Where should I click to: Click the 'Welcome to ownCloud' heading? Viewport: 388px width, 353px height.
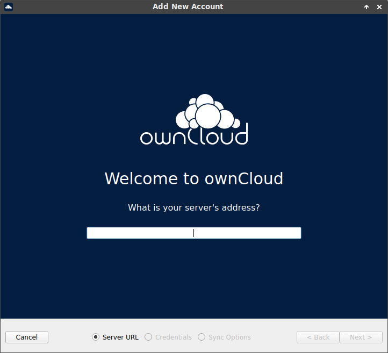194,178
